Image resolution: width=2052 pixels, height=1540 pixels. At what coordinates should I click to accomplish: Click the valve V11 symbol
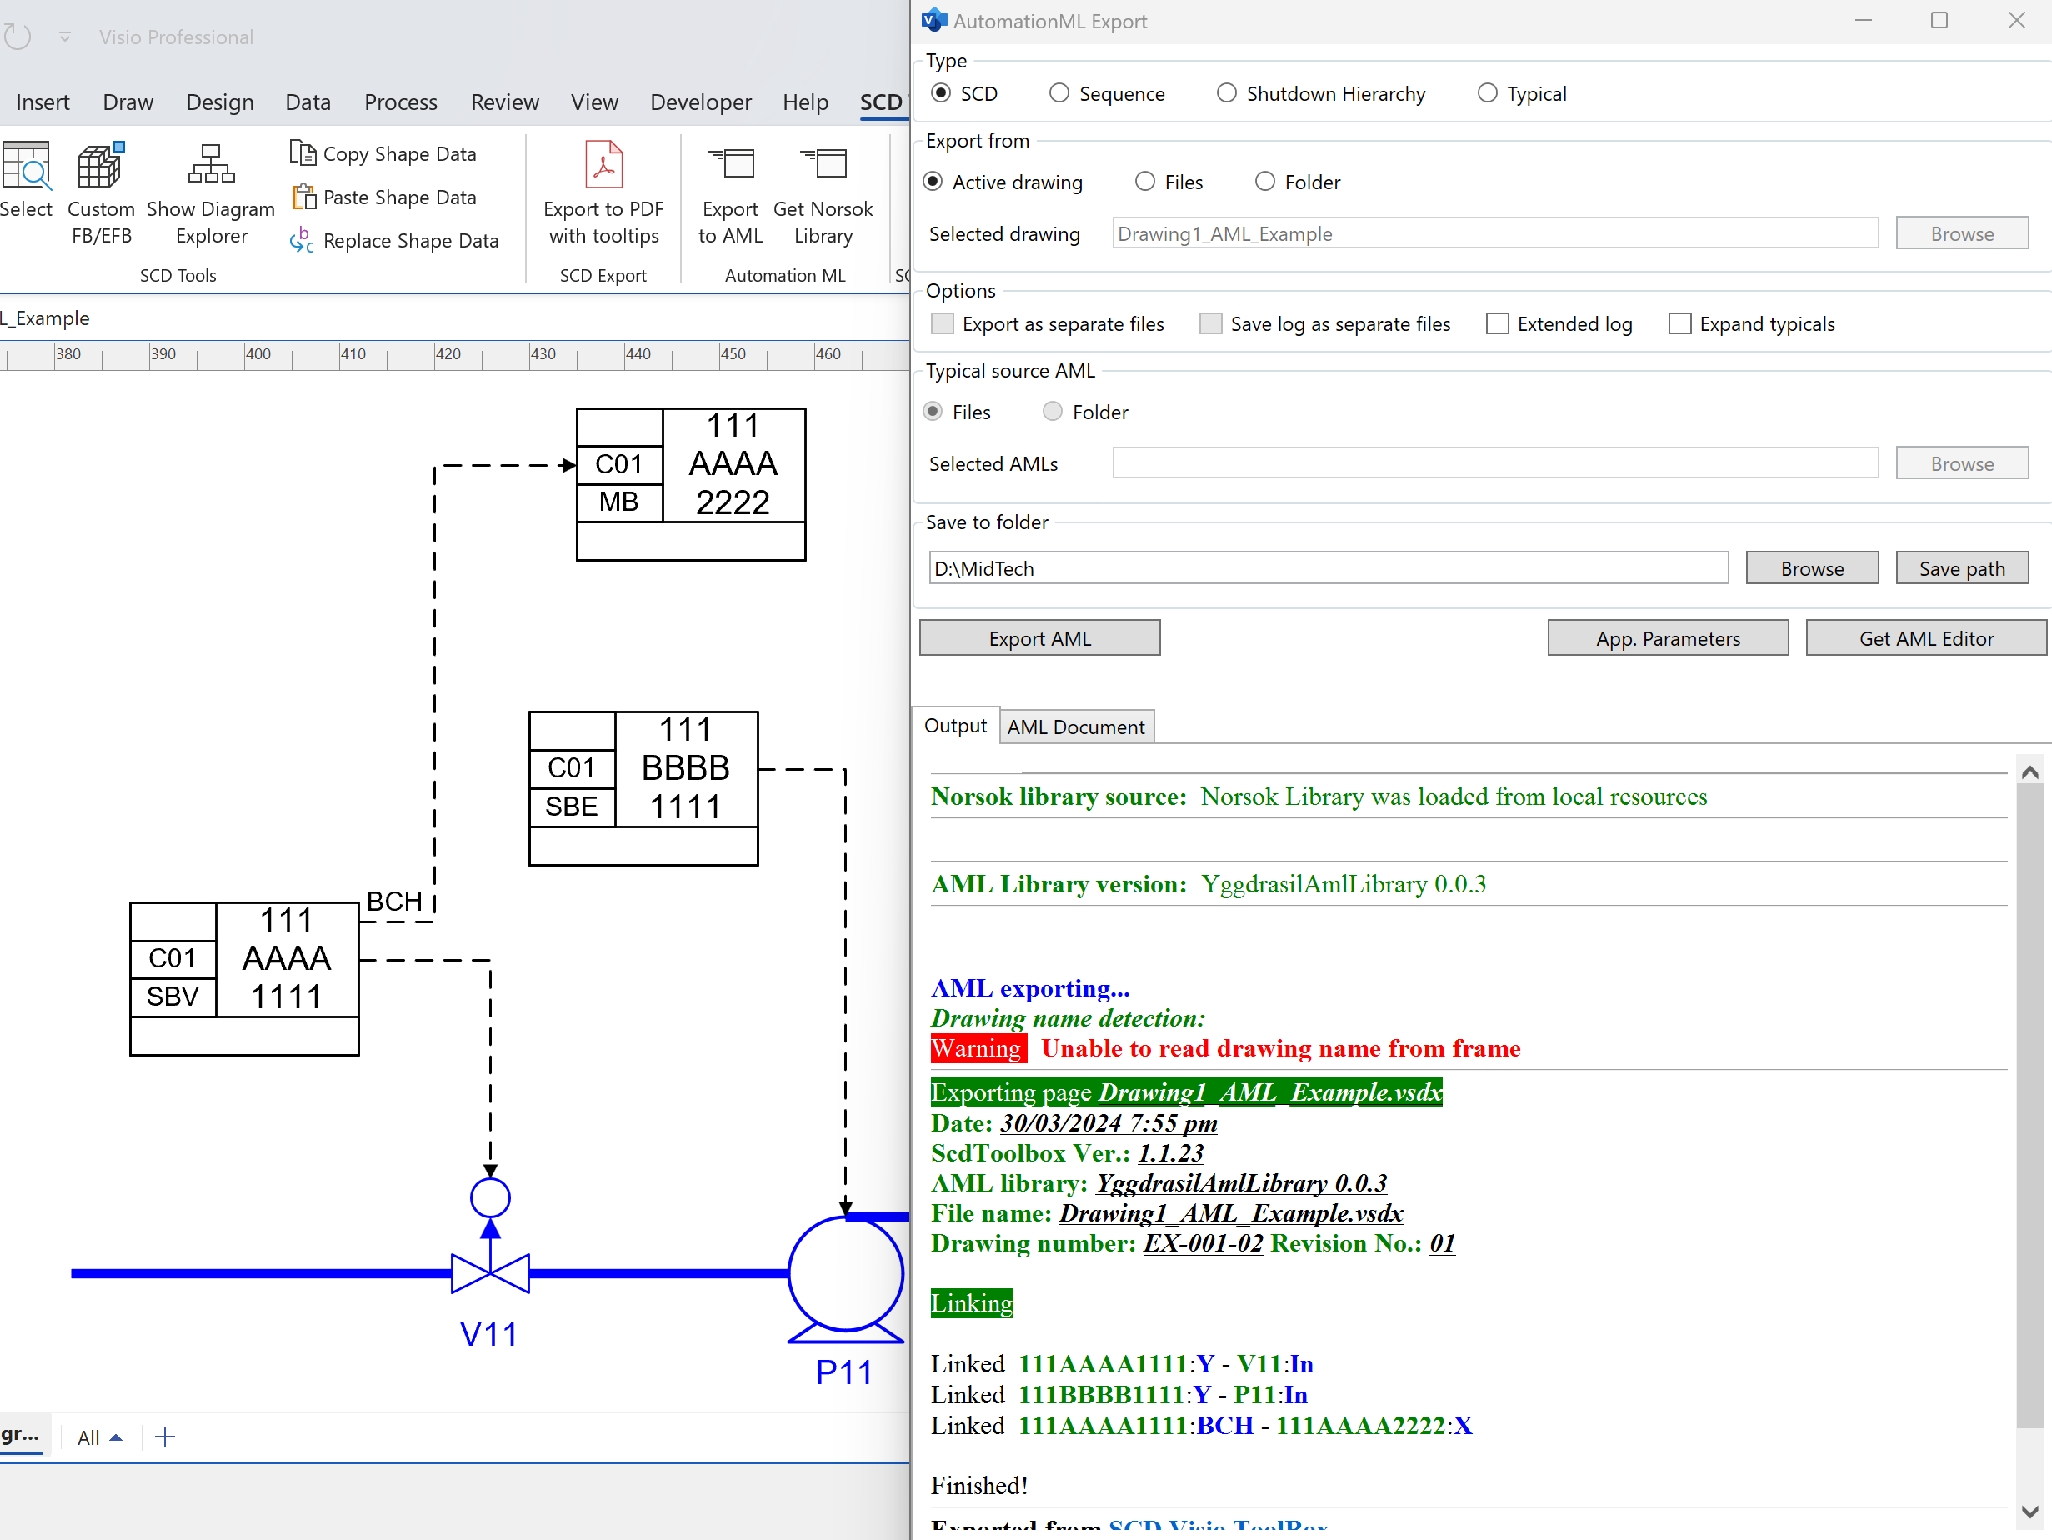pos(490,1272)
